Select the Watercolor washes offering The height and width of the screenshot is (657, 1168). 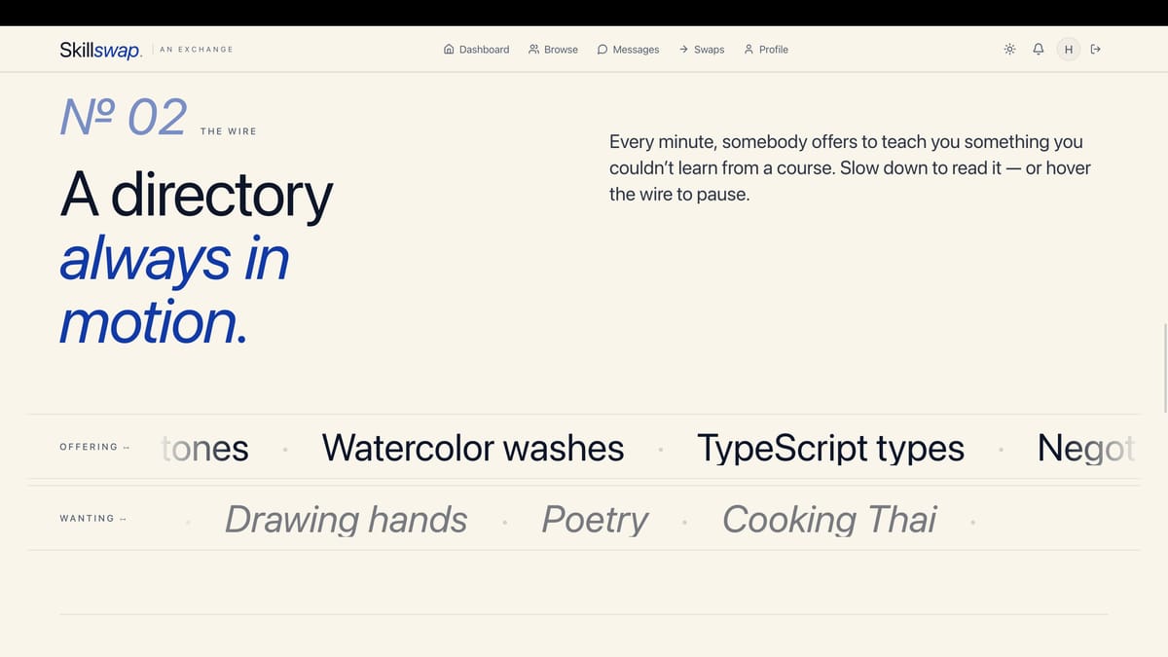click(473, 448)
